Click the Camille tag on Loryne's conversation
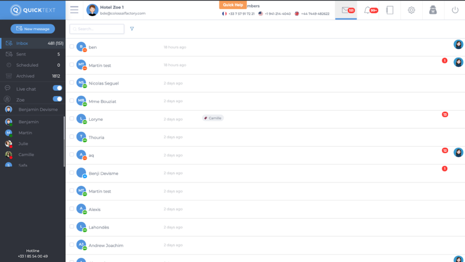This screenshot has width=465, height=262. pyautogui.click(x=213, y=118)
